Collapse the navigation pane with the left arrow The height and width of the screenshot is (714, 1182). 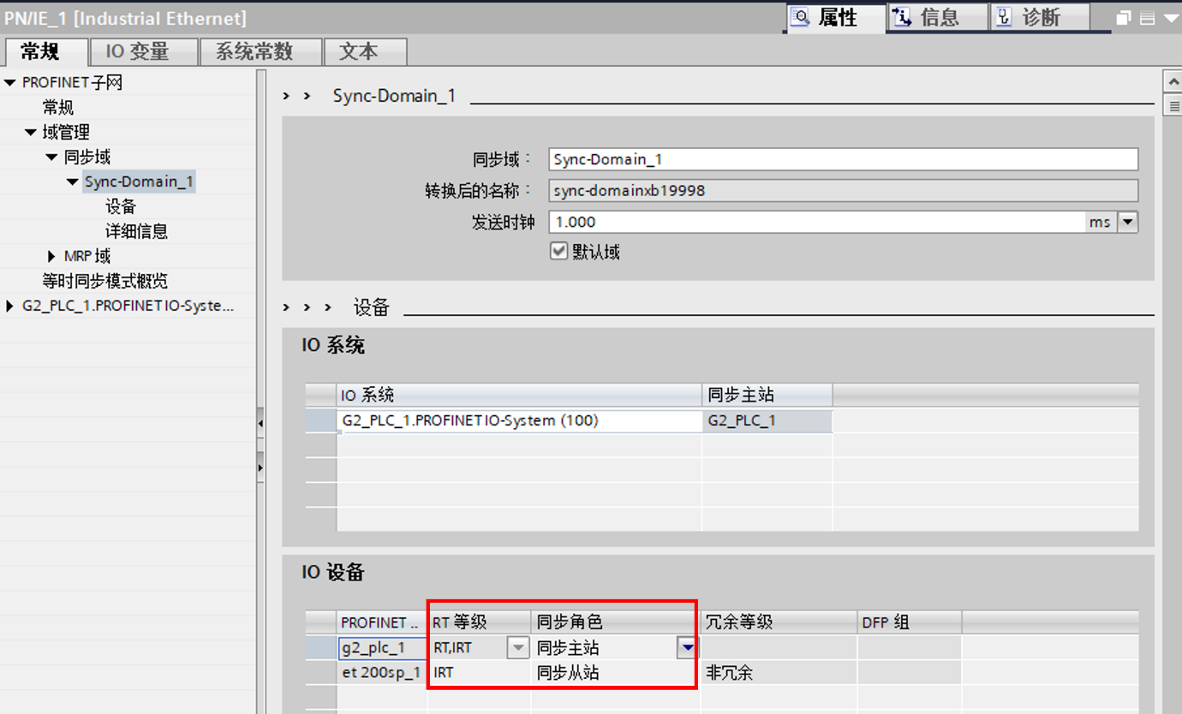click(260, 422)
